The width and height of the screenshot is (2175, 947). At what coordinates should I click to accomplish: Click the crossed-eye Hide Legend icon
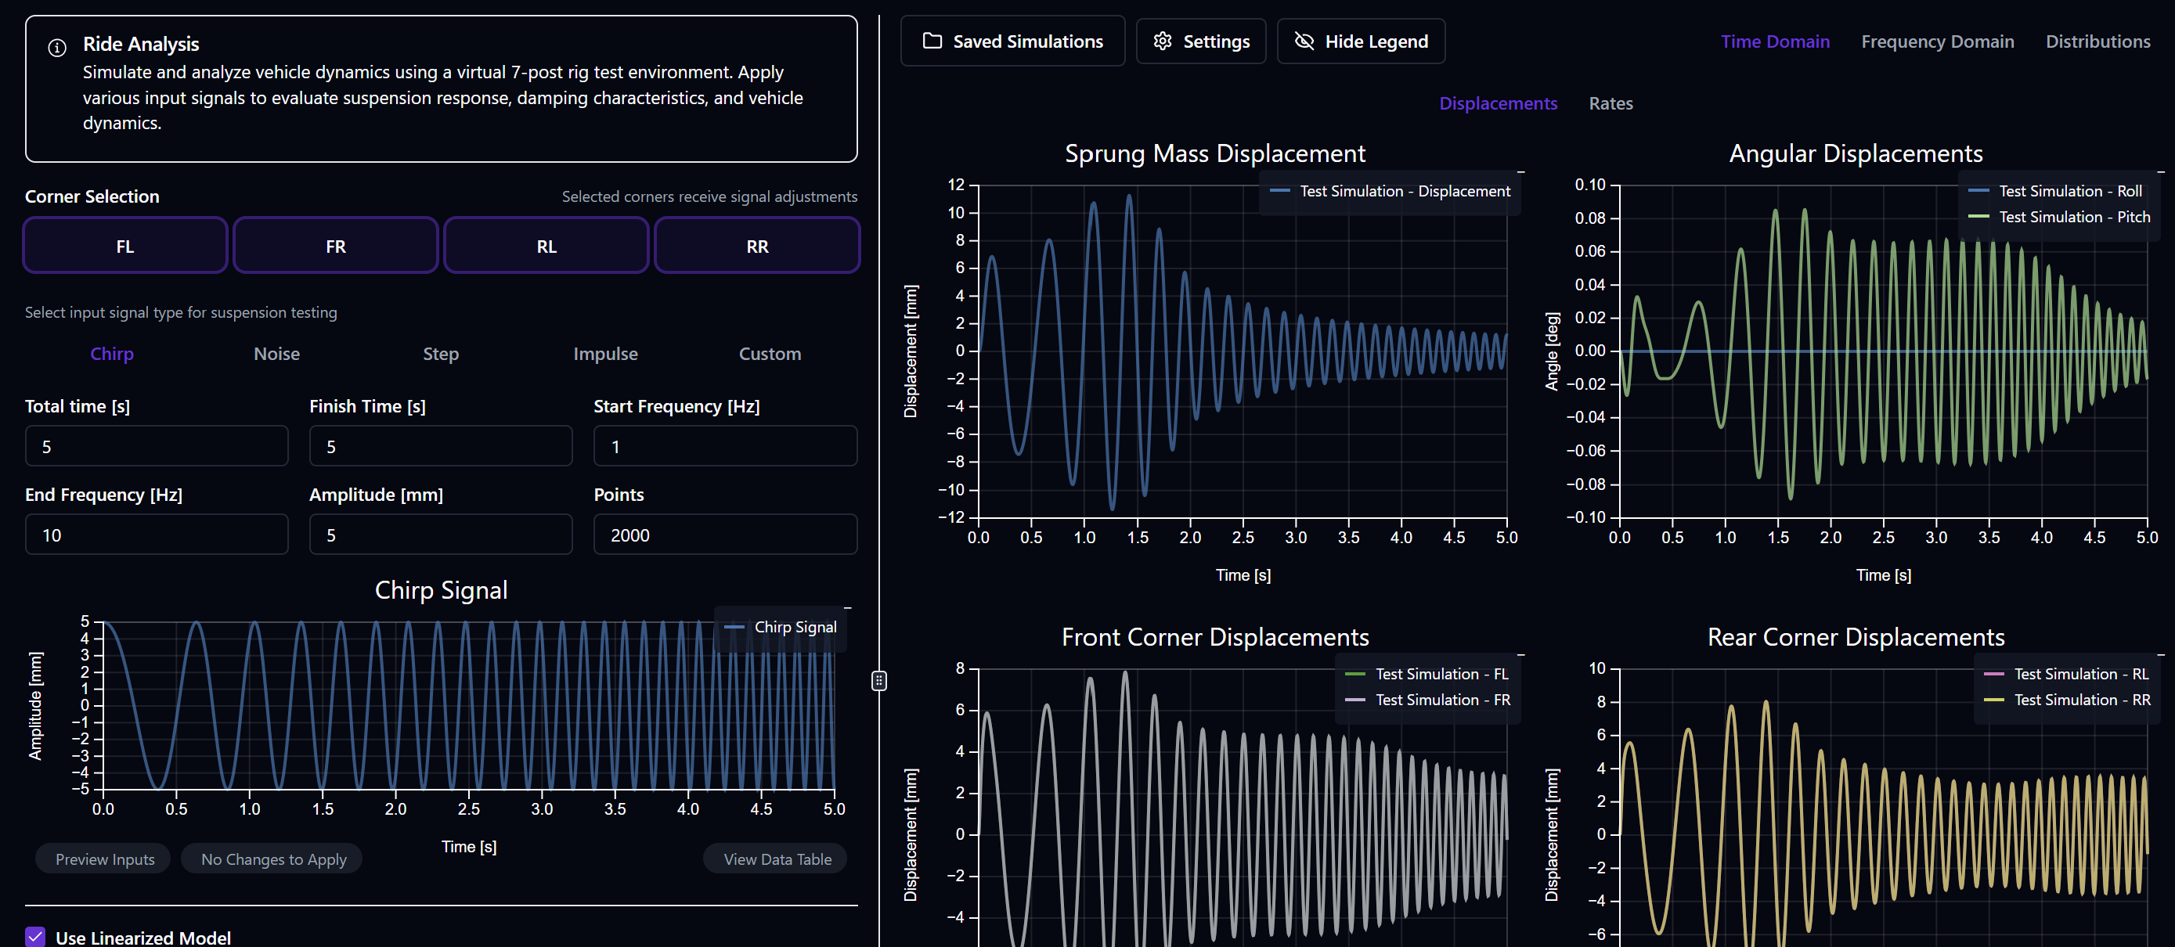[1304, 41]
